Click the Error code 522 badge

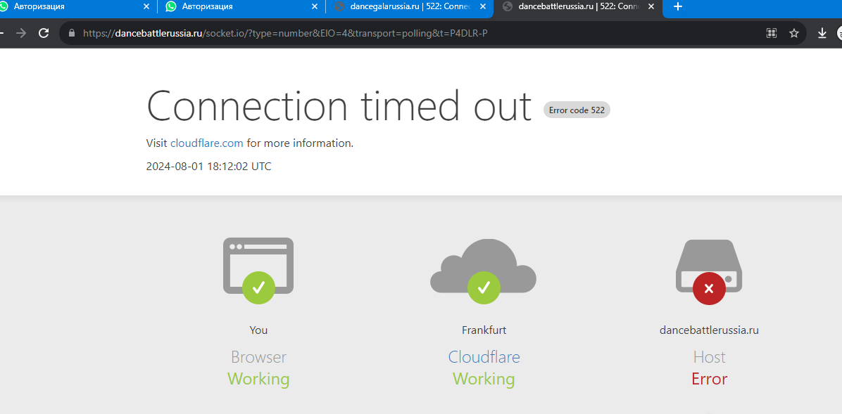click(577, 110)
